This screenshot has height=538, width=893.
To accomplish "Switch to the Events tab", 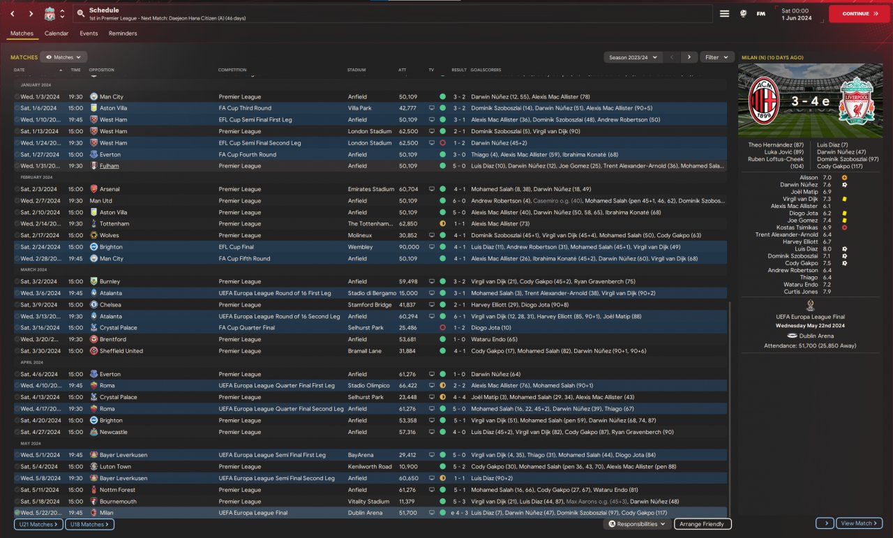I will [89, 33].
